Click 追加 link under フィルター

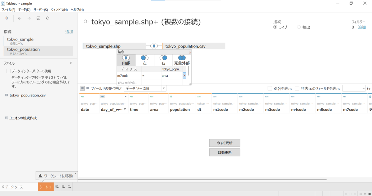coord(362,27)
